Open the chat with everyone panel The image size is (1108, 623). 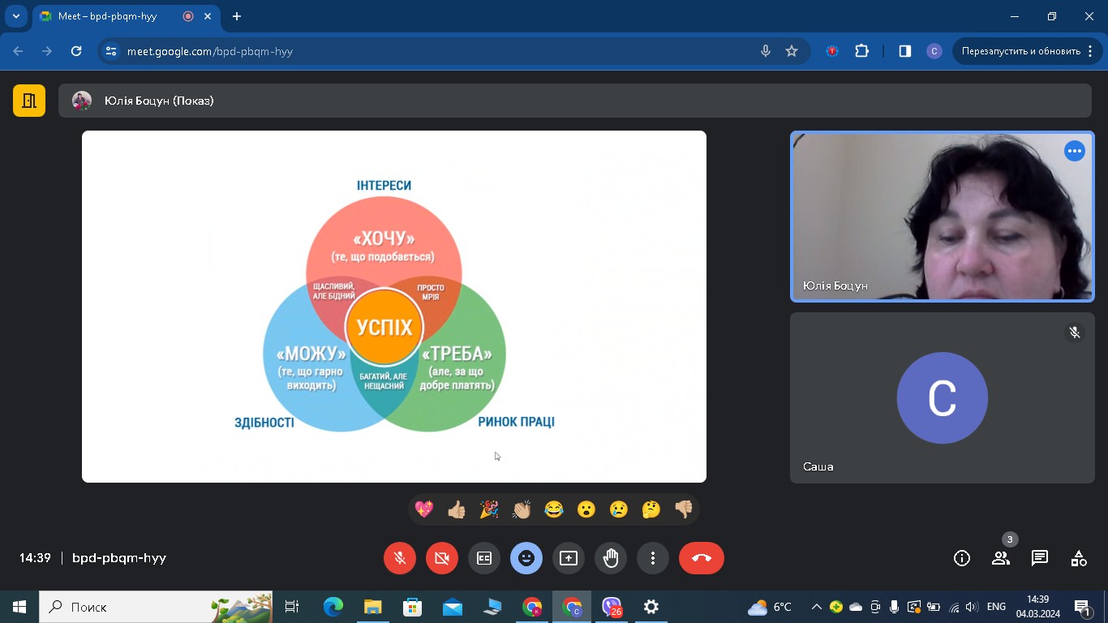tap(1039, 558)
